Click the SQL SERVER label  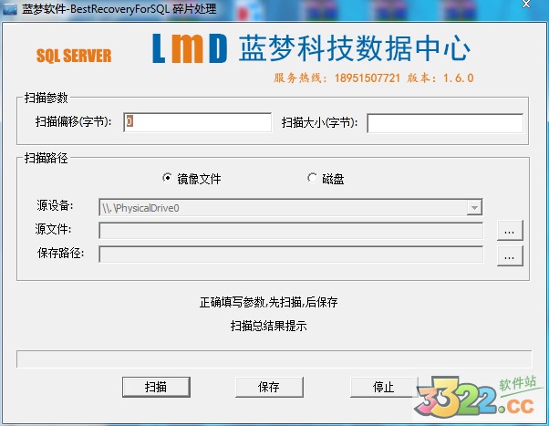[x=74, y=56]
